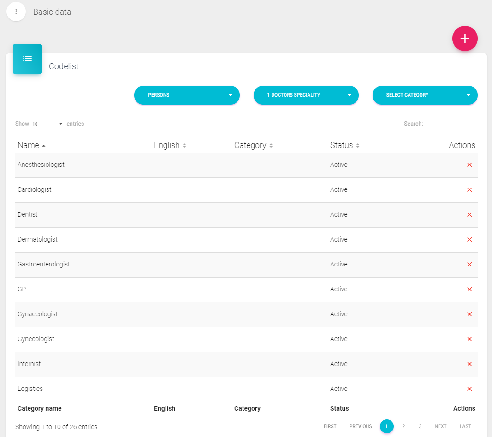Image resolution: width=492 pixels, height=437 pixels.
Task: Open the three-dot menu beside Basic data
Action: pyautogui.click(x=16, y=12)
